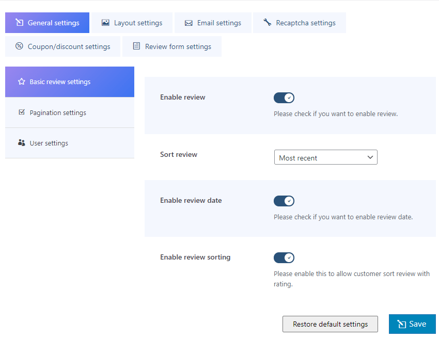Open the Coupon/discount settings tab

[x=62, y=46]
